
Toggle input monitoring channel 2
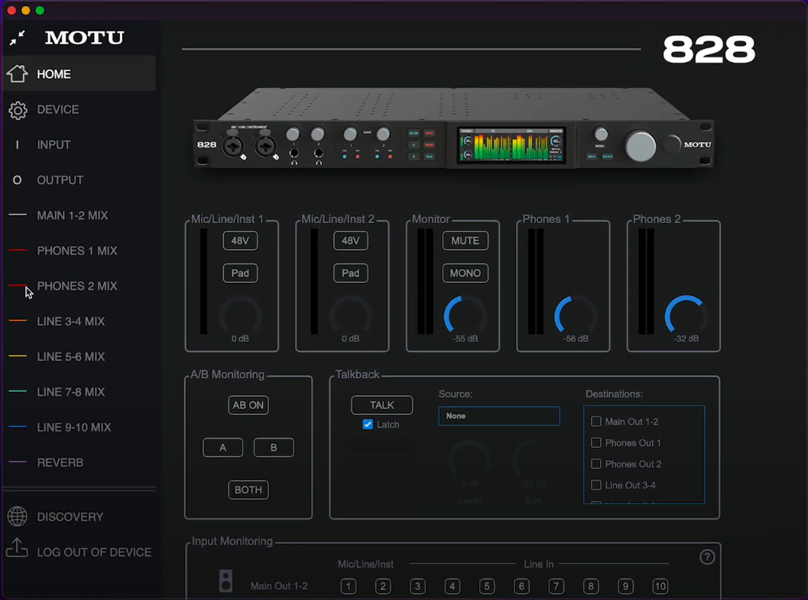pos(383,586)
